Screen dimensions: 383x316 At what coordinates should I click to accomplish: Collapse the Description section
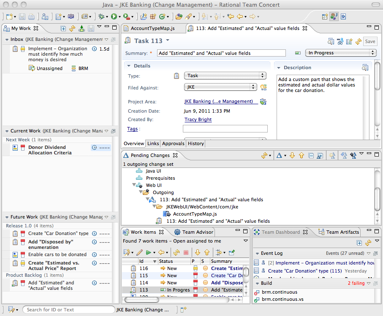(x=279, y=68)
